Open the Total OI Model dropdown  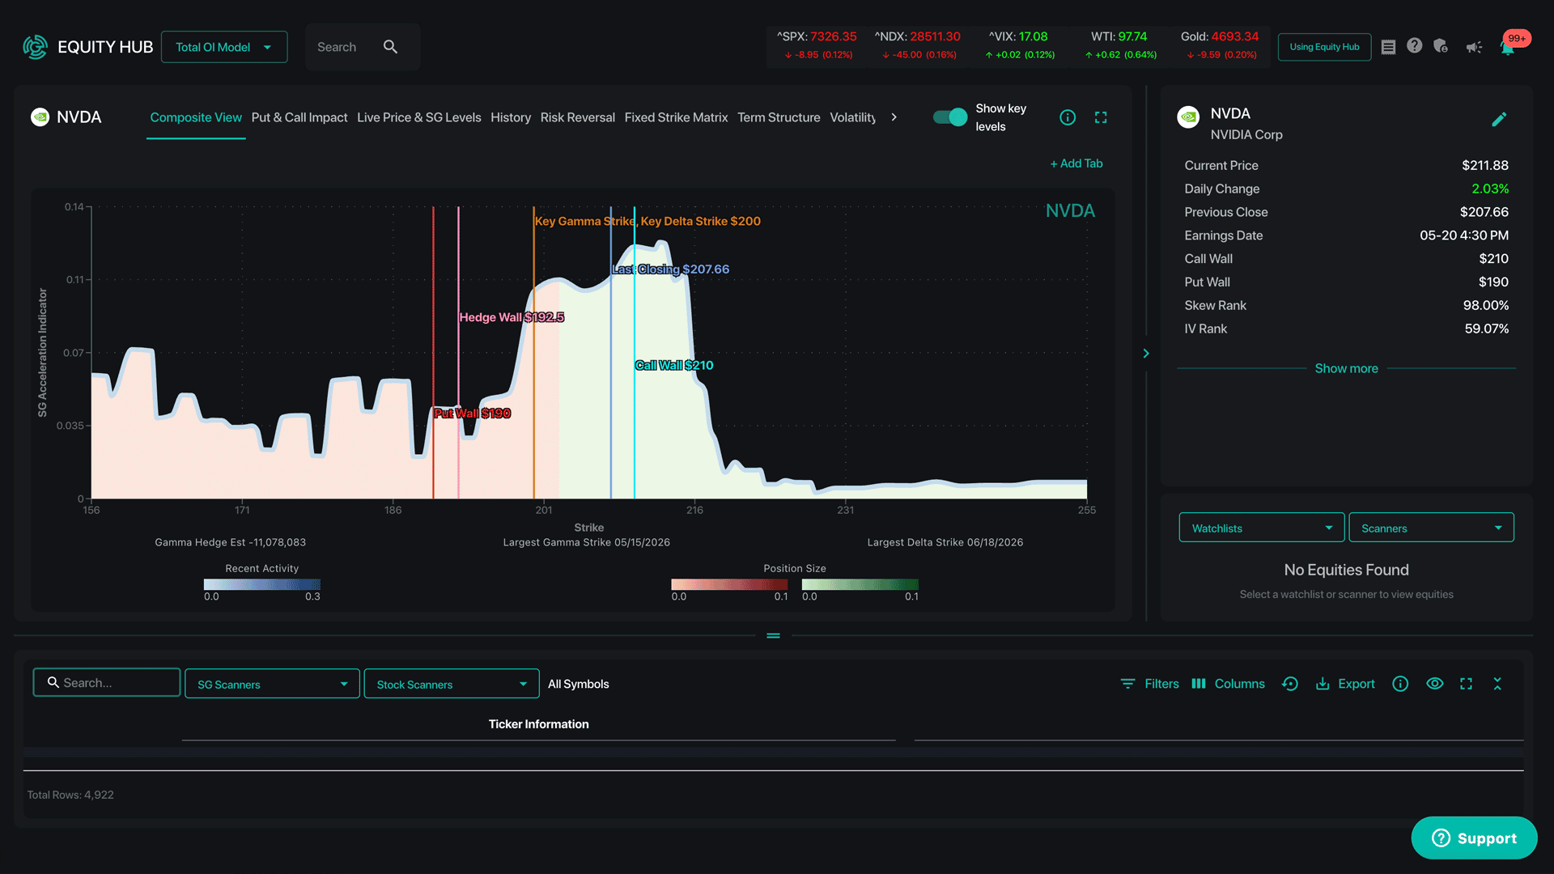(x=224, y=47)
